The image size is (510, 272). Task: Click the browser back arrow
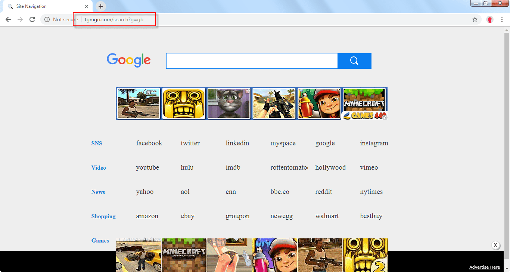pos(8,19)
